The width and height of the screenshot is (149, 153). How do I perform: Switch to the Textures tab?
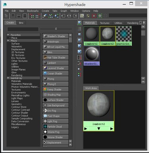click(104, 23)
